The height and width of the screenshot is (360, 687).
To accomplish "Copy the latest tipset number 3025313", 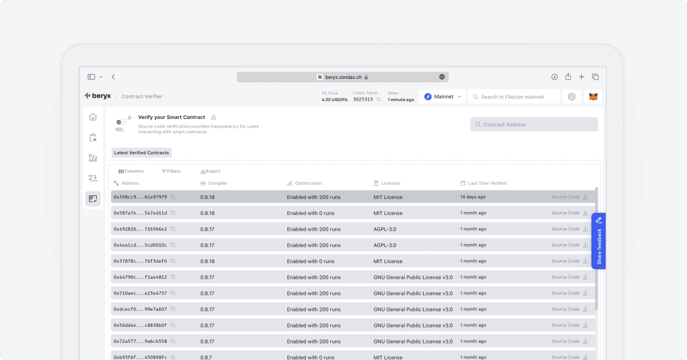I will pyautogui.click(x=378, y=99).
